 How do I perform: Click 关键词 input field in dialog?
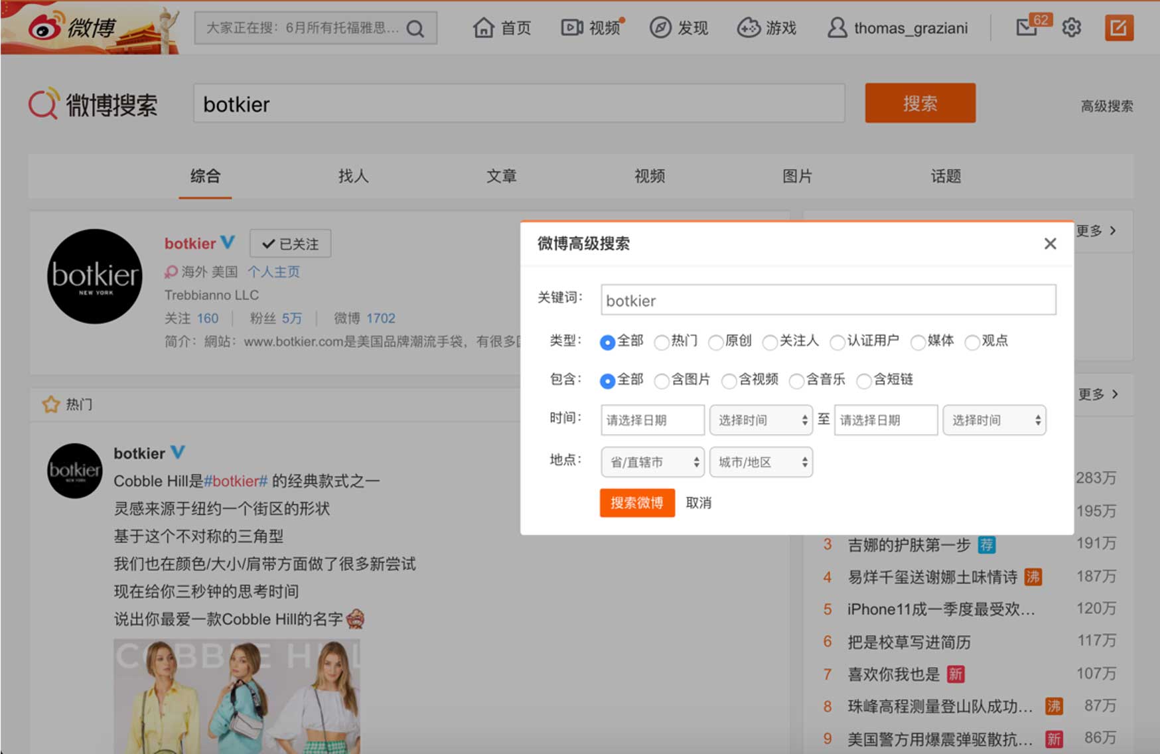click(828, 300)
